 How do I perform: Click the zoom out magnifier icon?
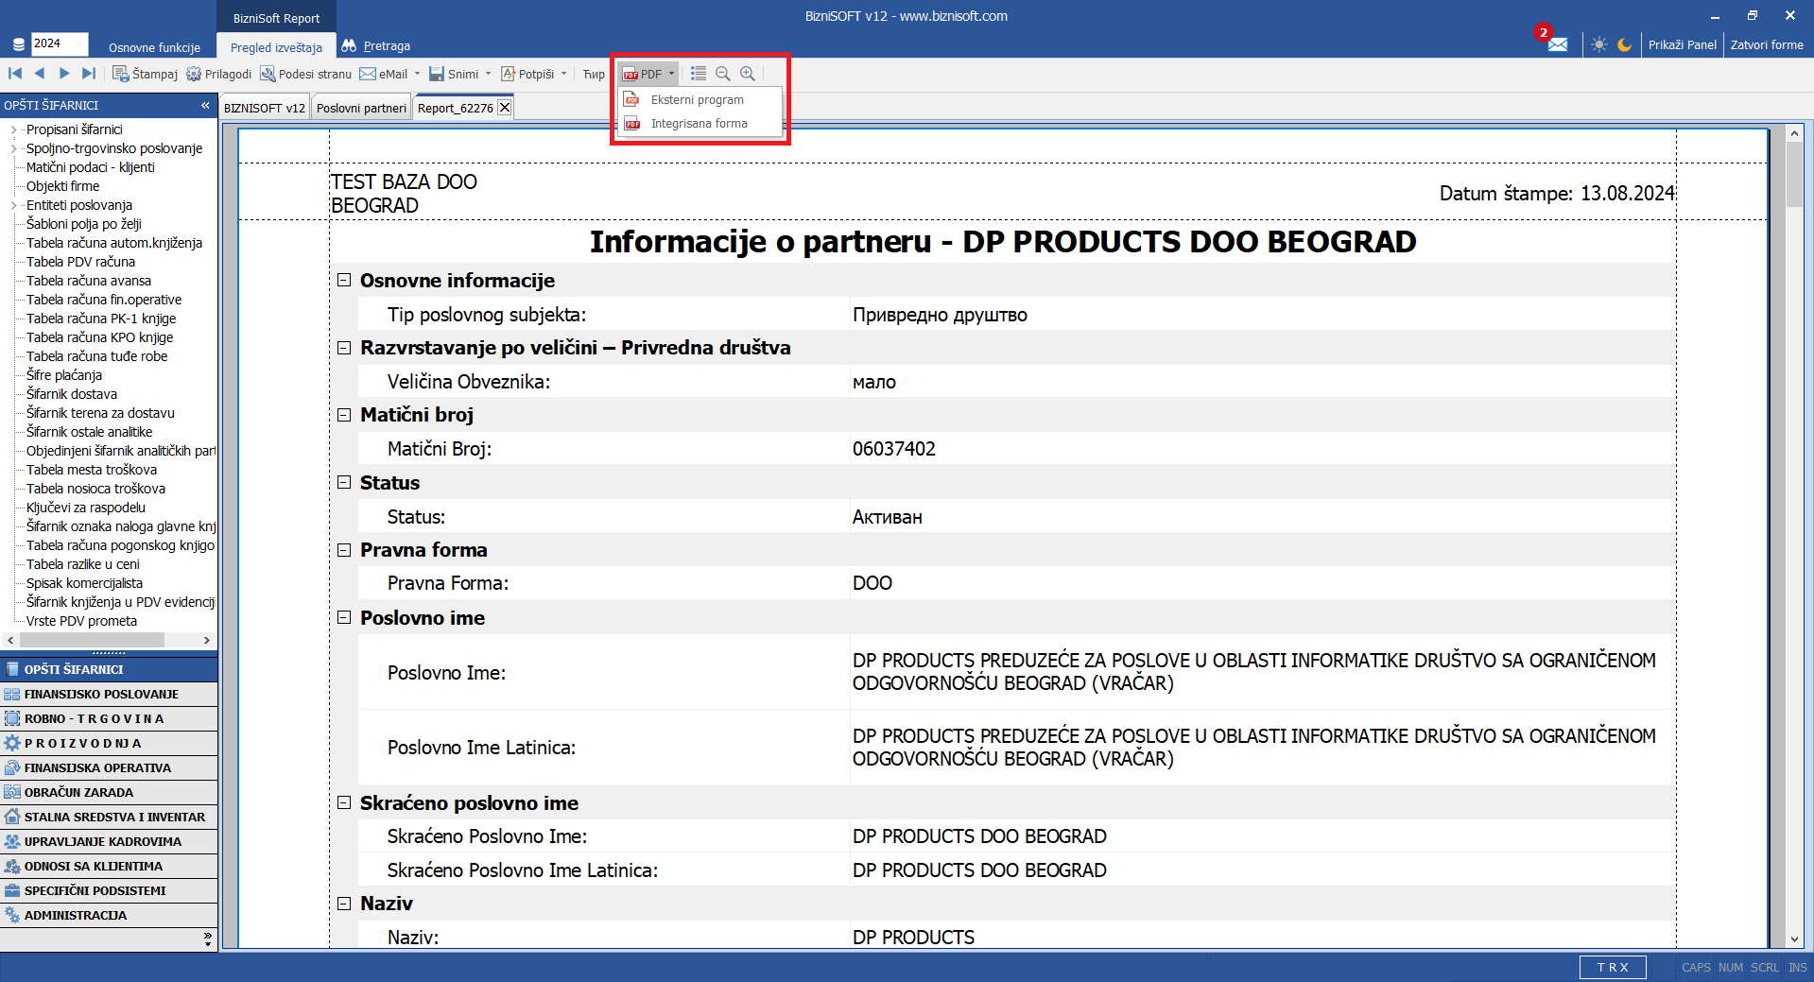point(723,74)
